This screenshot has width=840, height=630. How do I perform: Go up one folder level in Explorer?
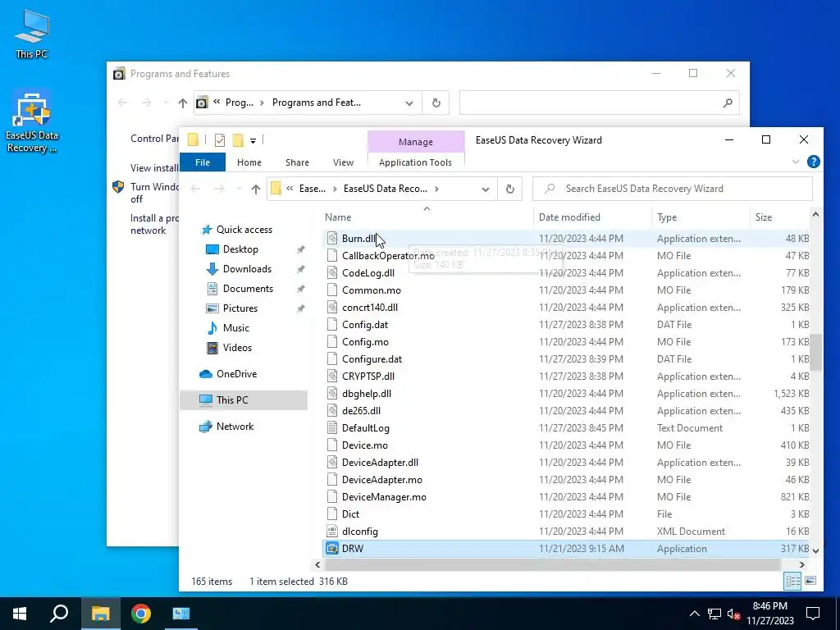click(256, 189)
